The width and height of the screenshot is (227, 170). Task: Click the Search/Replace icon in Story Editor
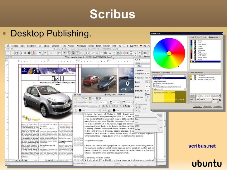(100, 98)
